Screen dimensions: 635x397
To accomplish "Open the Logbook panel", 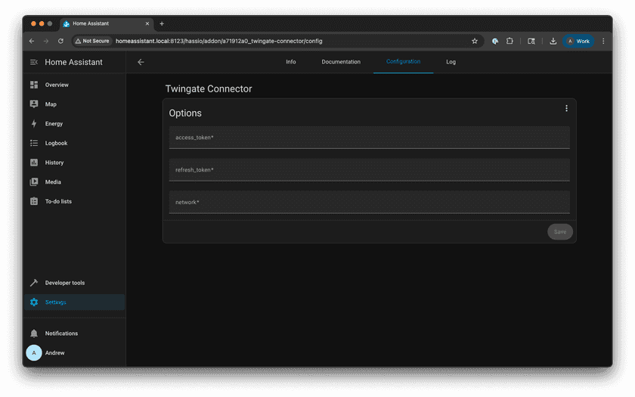I will (x=56, y=143).
